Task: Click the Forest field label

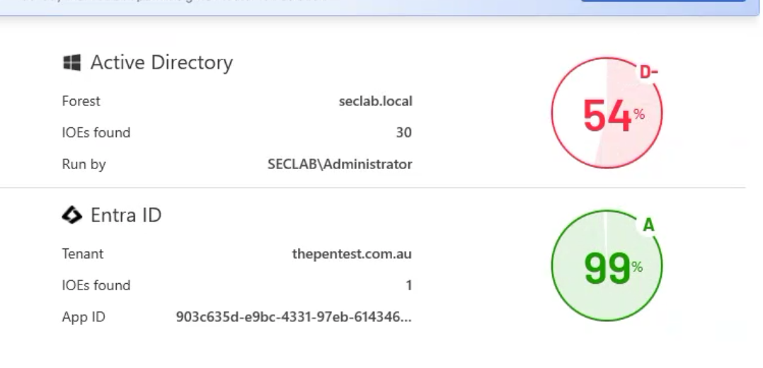Action: (81, 101)
